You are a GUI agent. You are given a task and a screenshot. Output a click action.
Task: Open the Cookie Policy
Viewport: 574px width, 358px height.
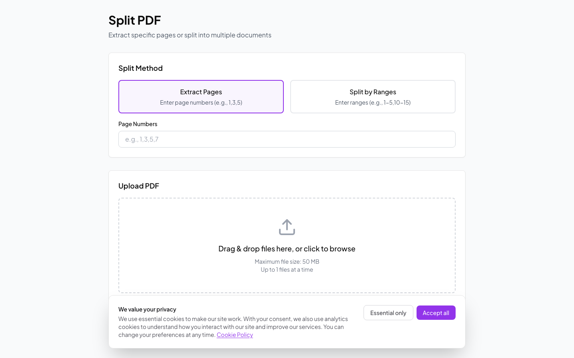click(234, 335)
